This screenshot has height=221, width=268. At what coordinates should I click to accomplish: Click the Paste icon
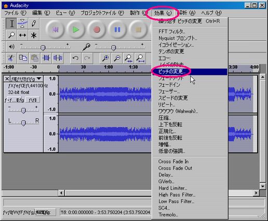pos(34,58)
